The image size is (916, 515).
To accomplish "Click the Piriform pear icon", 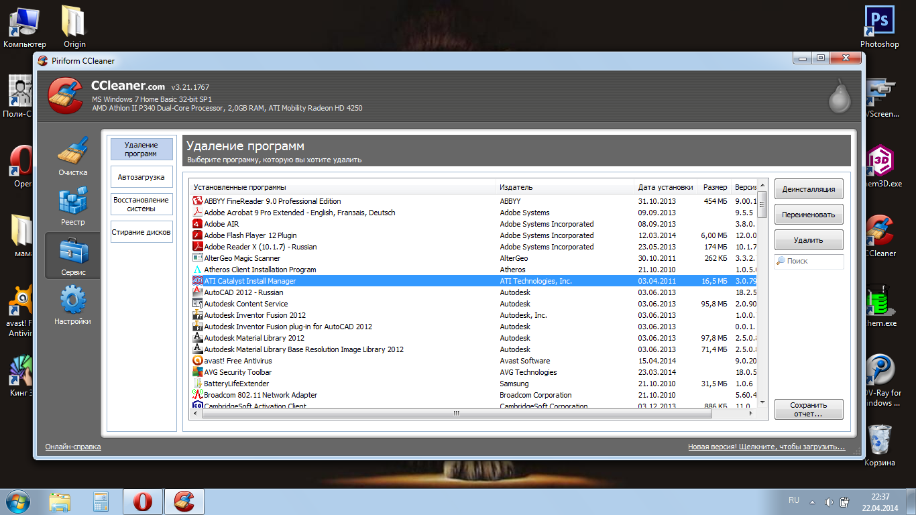I will 839,96.
